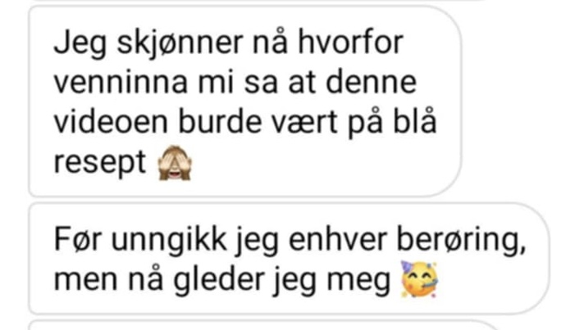Click the word "venninna" in first message
The image size is (575, 330).
click(121, 83)
